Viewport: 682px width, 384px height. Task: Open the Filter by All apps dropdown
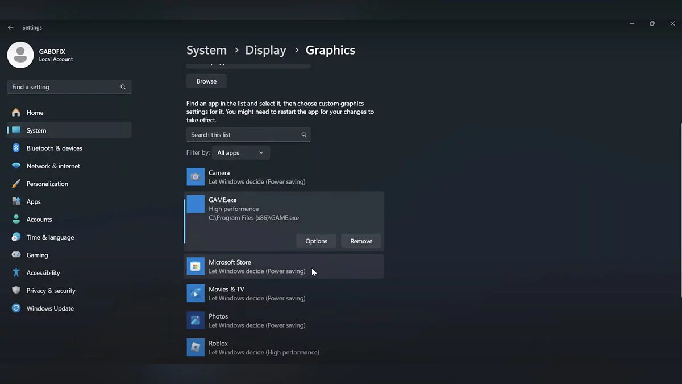pos(240,153)
